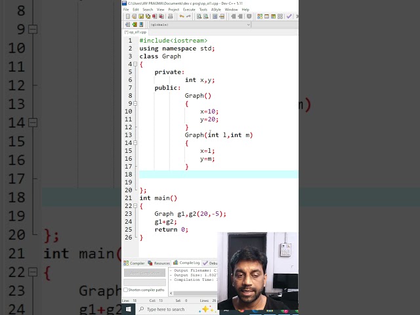420x315 pixels.
Task: Switch to the Debug bottom tab
Action: pyautogui.click(x=210, y=263)
